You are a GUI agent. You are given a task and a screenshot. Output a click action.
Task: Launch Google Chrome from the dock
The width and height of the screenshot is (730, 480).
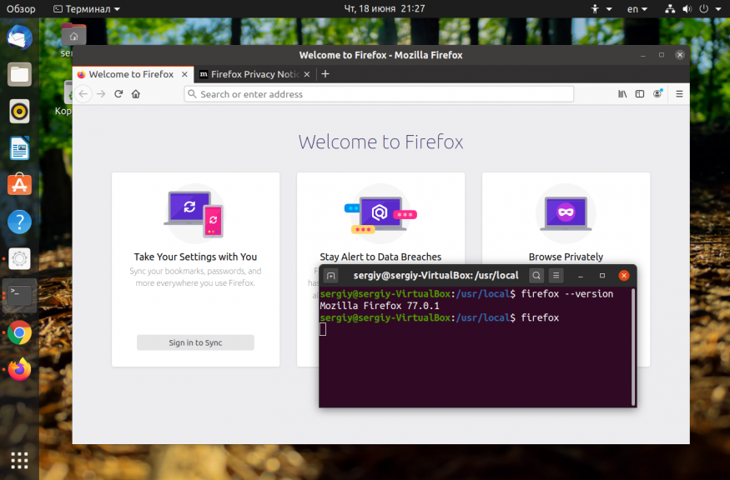click(19, 332)
